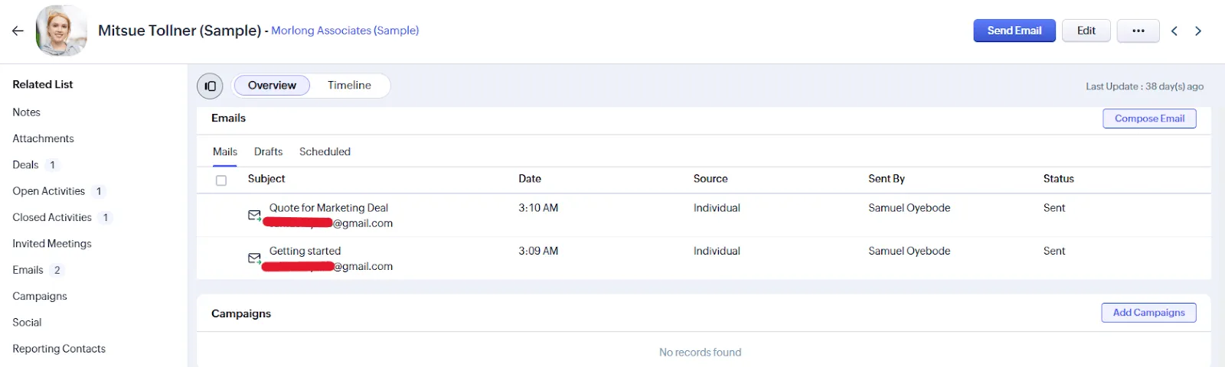The image size is (1225, 367).
Task: Select the Scheduled tab
Action: coord(325,151)
